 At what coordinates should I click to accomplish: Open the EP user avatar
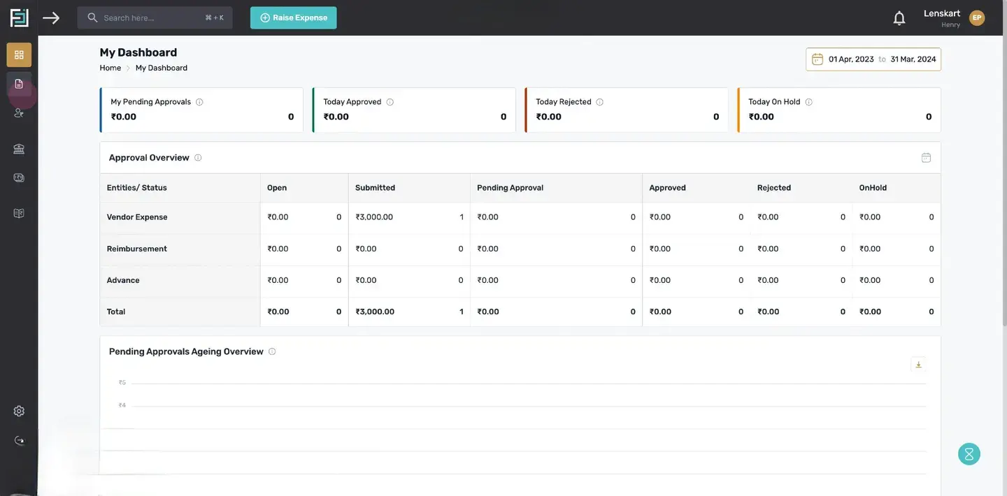(977, 17)
